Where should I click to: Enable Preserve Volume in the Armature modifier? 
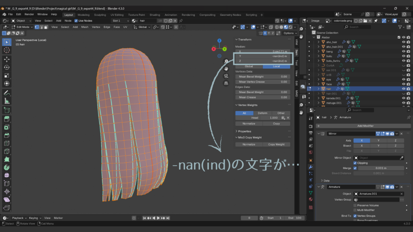pos(355,205)
